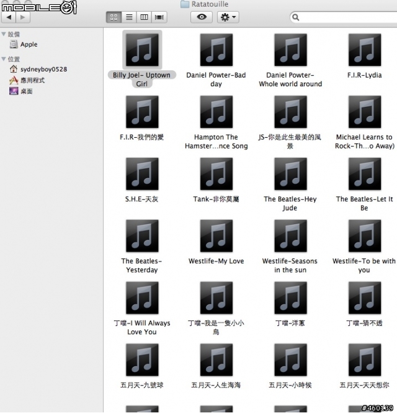The image size is (397, 413).
Task: Go forward with the right arrow button
Action: pyautogui.click(x=23, y=17)
